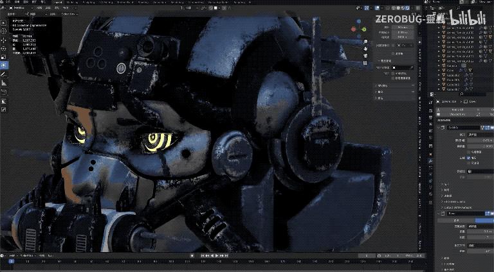Select the active Transform tool
The image size is (494, 272).
pyautogui.click(x=4, y=65)
